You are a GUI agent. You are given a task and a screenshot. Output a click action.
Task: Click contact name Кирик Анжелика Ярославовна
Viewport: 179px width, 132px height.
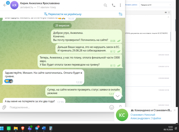[x=40, y=3]
